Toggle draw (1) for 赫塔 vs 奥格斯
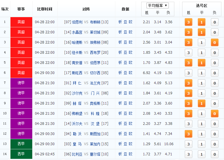Viewport: 224px width, 160px height. tap(202, 103)
